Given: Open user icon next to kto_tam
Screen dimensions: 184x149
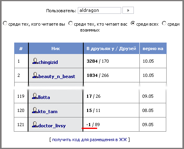Looking at the screenshot, I should 35,110.
